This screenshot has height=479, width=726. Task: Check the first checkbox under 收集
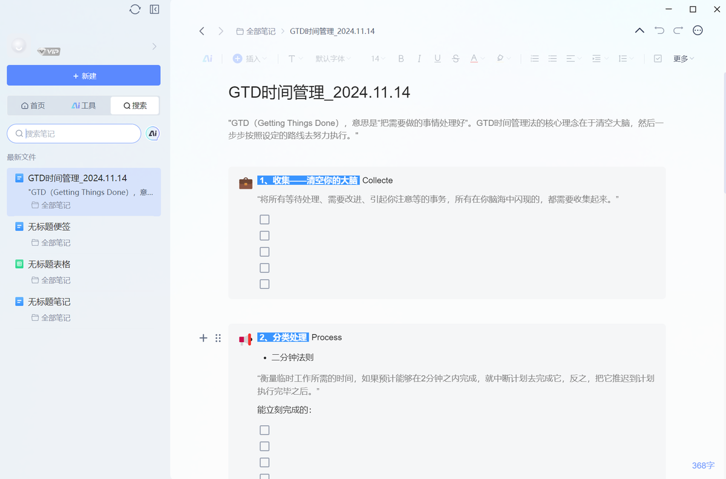(264, 219)
